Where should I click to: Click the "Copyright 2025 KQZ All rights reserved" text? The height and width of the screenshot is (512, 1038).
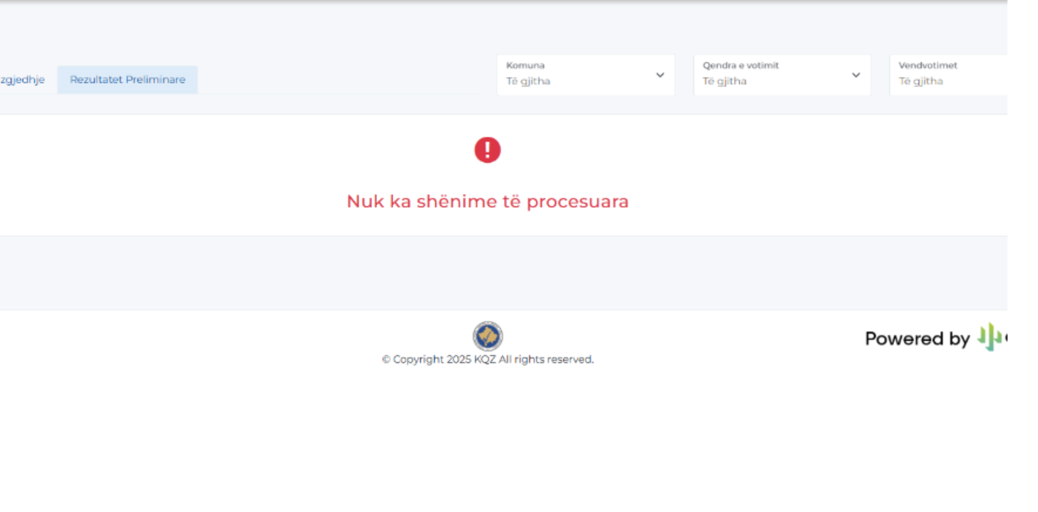click(x=487, y=359)
